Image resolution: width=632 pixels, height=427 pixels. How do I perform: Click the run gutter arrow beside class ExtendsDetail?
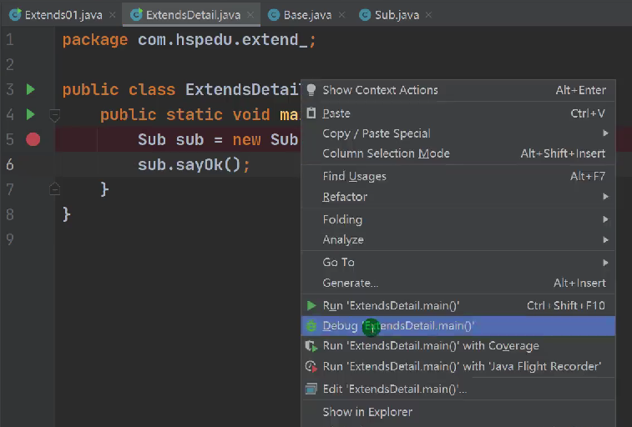31,89
